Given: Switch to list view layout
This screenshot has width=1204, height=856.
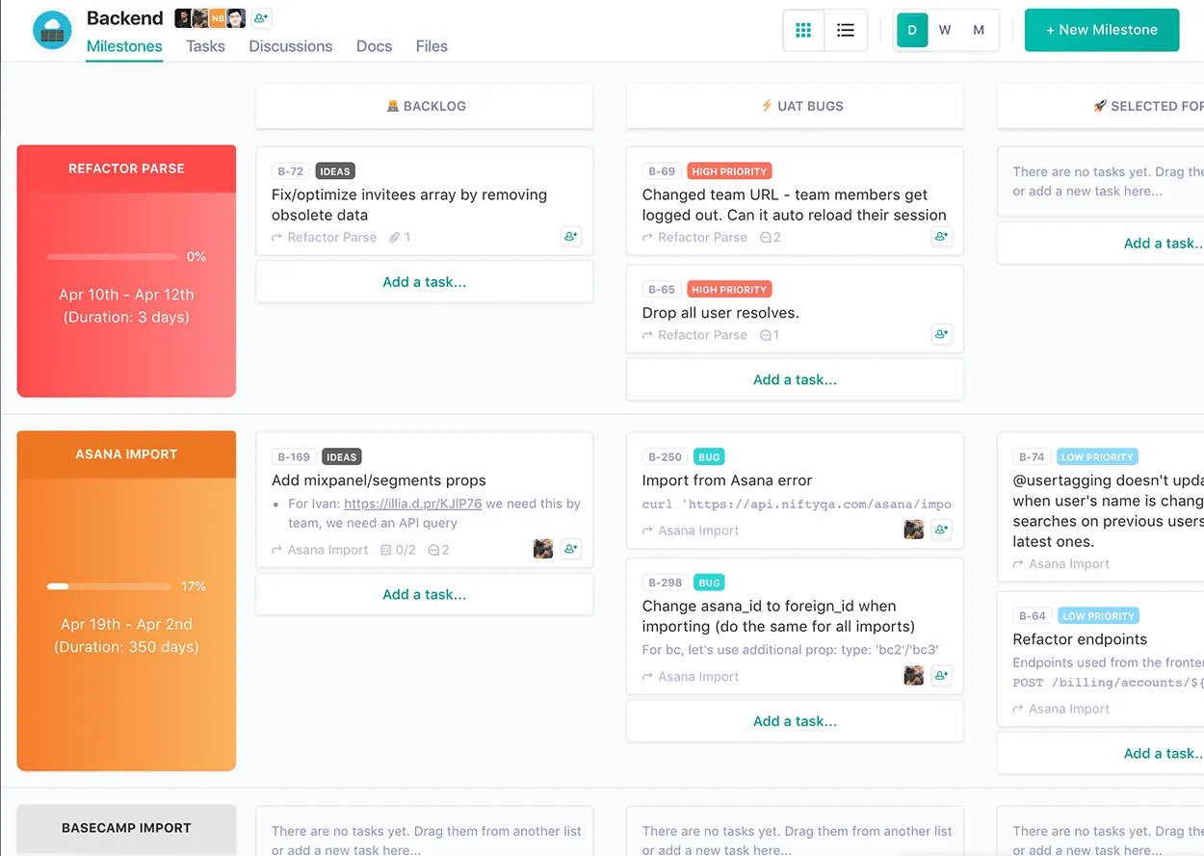Looking at the screenshot, I should point(846,30).
